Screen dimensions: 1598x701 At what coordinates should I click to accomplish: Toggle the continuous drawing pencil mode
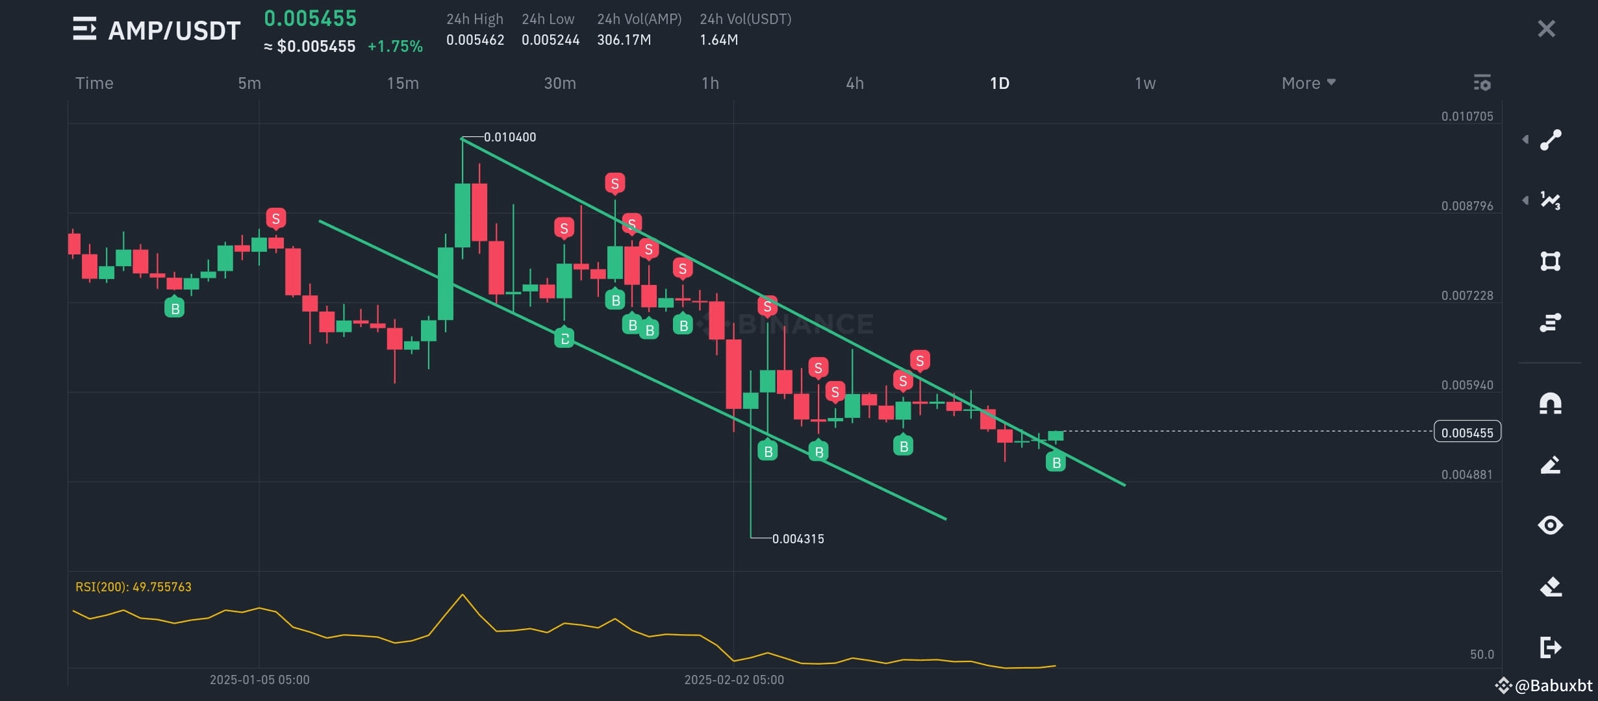(1551, 465)
